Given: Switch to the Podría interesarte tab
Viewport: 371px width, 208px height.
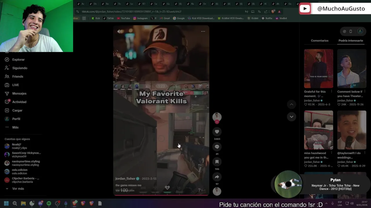Looking at the screenshot, I should click(x=351, y=41).
